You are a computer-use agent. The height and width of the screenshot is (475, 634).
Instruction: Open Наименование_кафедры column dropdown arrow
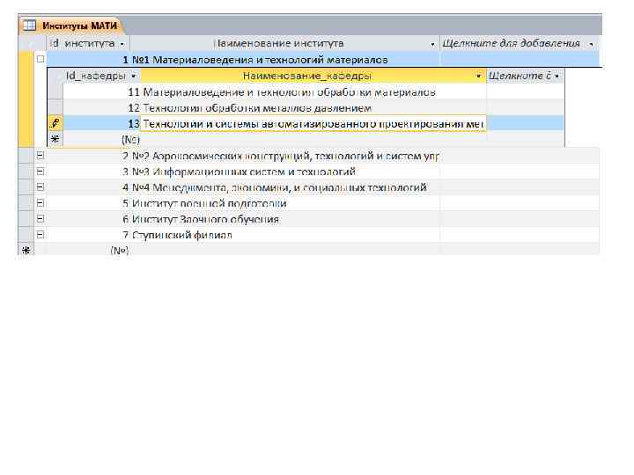click(479, 76)
